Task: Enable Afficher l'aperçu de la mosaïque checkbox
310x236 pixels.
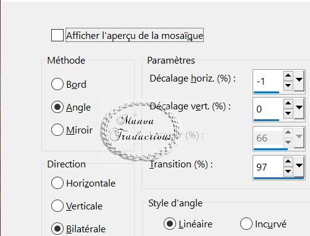Action: pos(57,35)
